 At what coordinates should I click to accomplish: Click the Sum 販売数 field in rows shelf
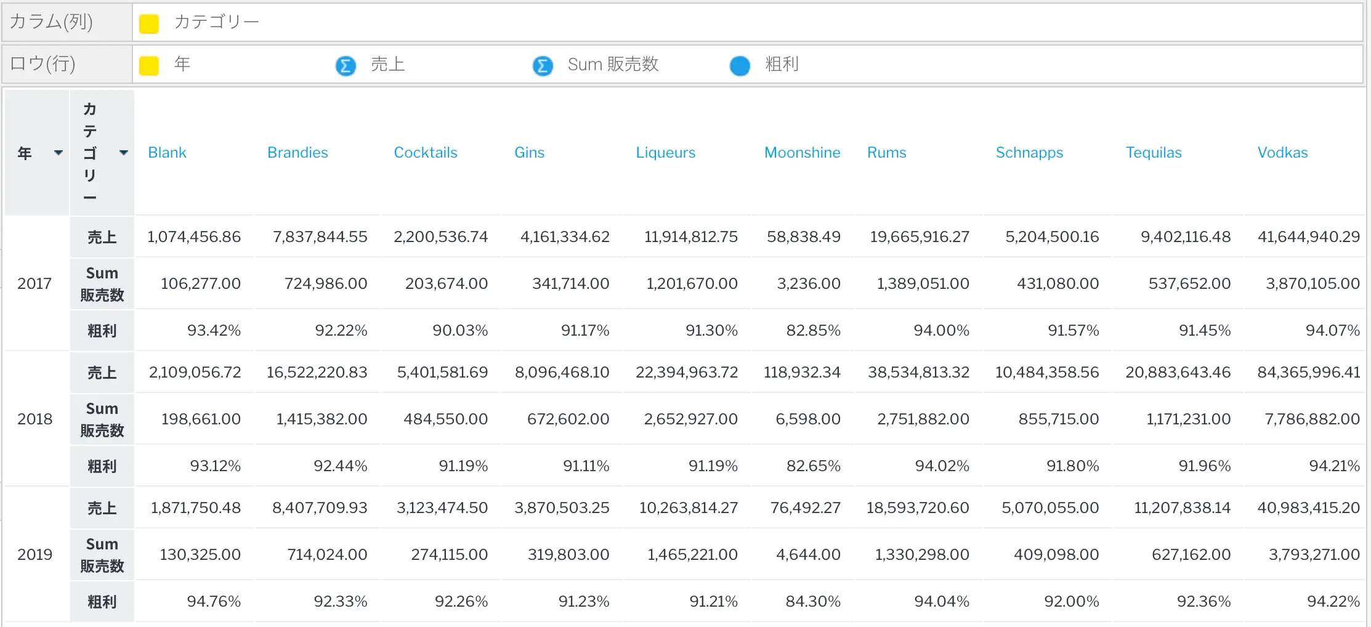pos(613,65)
